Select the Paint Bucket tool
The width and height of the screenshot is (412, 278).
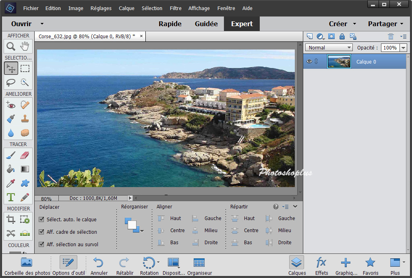point(11,169)
